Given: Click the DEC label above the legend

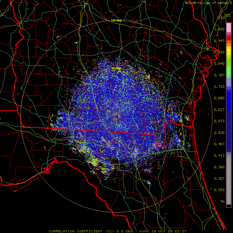Looking at the screenshot, I should [227, 16].
